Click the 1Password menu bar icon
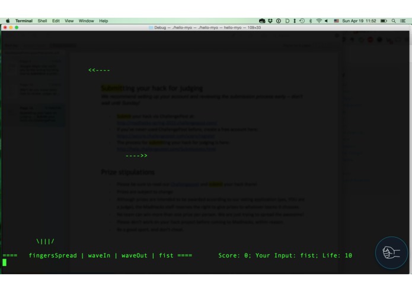 (279, 21)
